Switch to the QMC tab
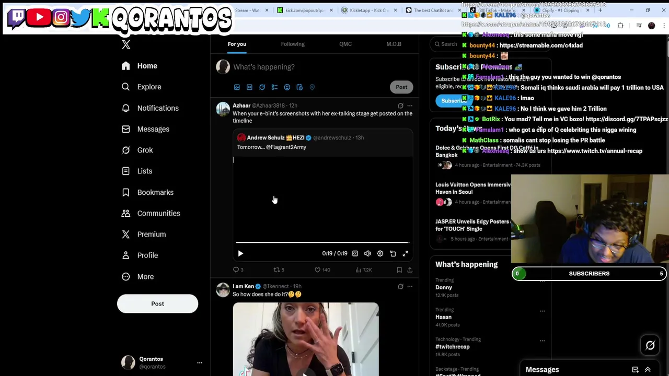Screen dimensions: 669x376 tap(345, 44)
